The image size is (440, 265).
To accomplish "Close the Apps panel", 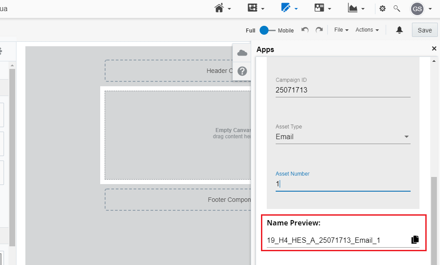I will (434, 48).
